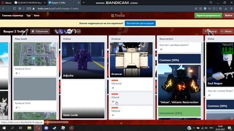
Task: Open Bandicam recorder taskbar icon
Action: coord(72,128)
